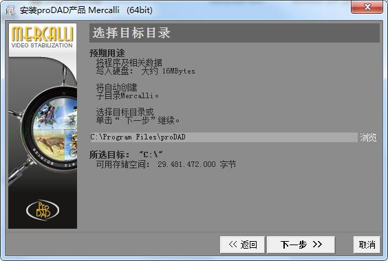Click the 29.481.472.000 字节 value
This screenshot has height=261, width=388.
pos(197,164)
